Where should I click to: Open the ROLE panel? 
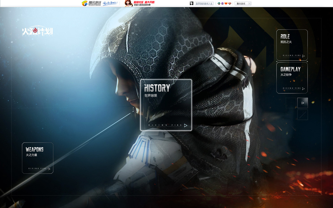click(x=292, y=45)
